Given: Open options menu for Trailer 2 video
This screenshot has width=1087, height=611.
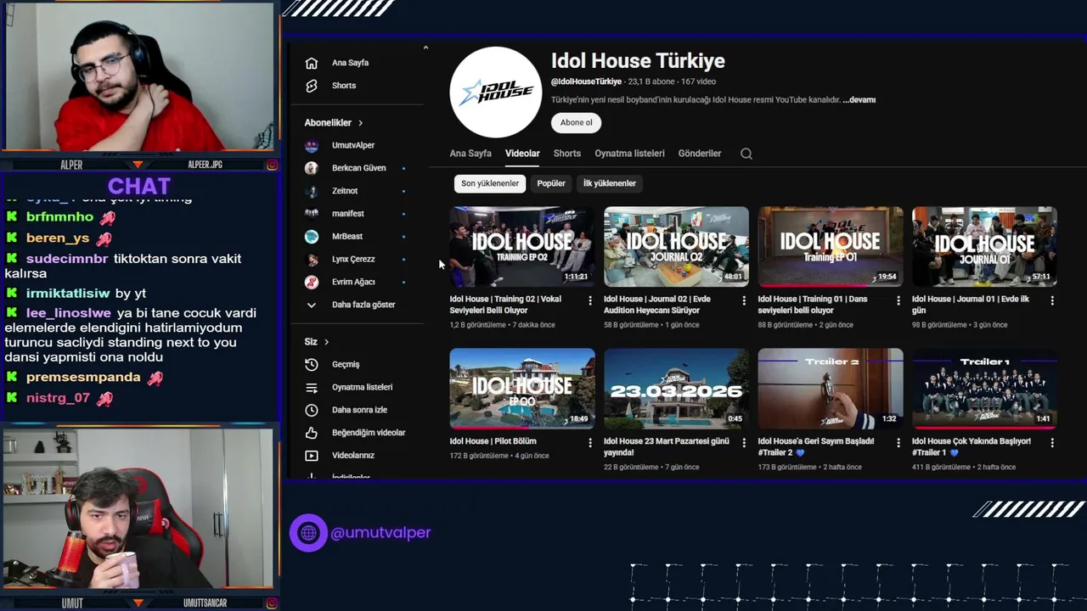Looking at the screenshot, I should pyautogui.click(x=898, y=442).
